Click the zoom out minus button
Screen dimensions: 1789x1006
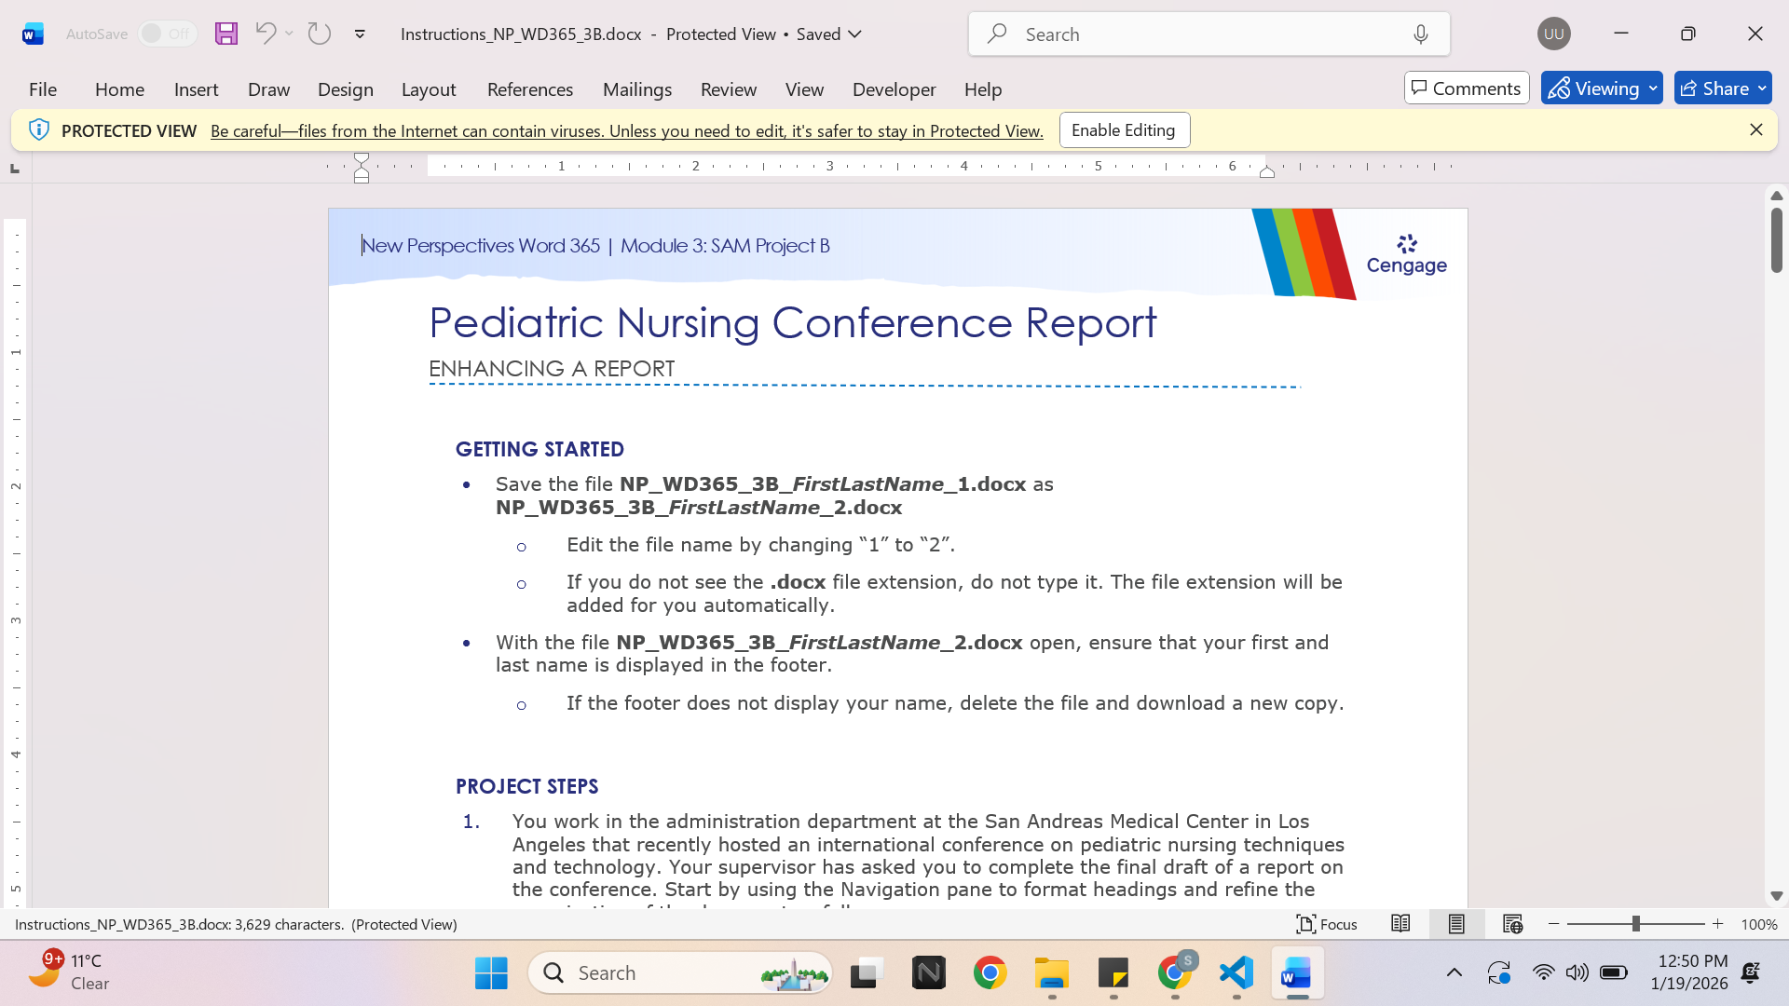click(x=1553, y=924)
